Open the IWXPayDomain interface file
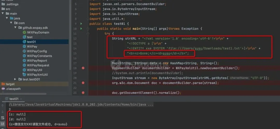 (38, 32)
